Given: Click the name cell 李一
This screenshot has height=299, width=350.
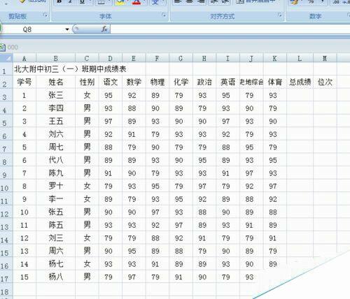Looking at the screenshot, I should click(x=55, y=199).
